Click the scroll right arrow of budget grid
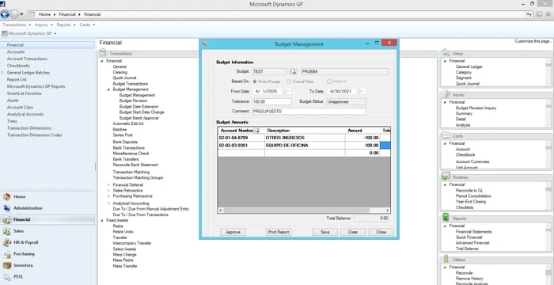Viewport: 554px width, 285px height. pos(388,211)
